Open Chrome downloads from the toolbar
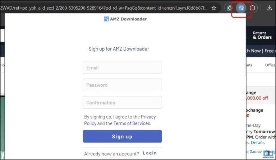Viewport: 276px width, 160px height. coord(269,8)
